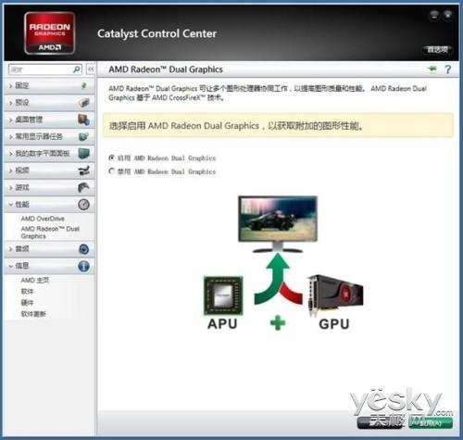Open the 软件更新 software update entry
This screenshot has width=463, height=440.
pyautogui.click(x=33, y=314)
